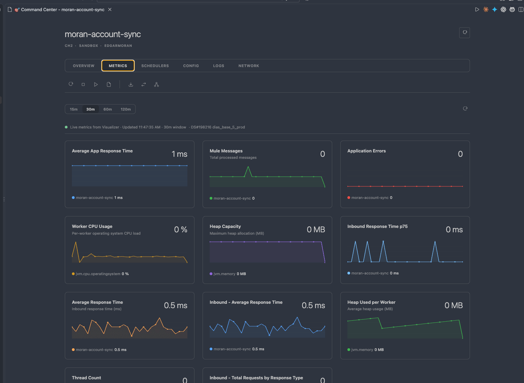Stop the application with the square stop icon
Image resolution: width=524 pixels, height=383 pixels.
coord(83,84)
